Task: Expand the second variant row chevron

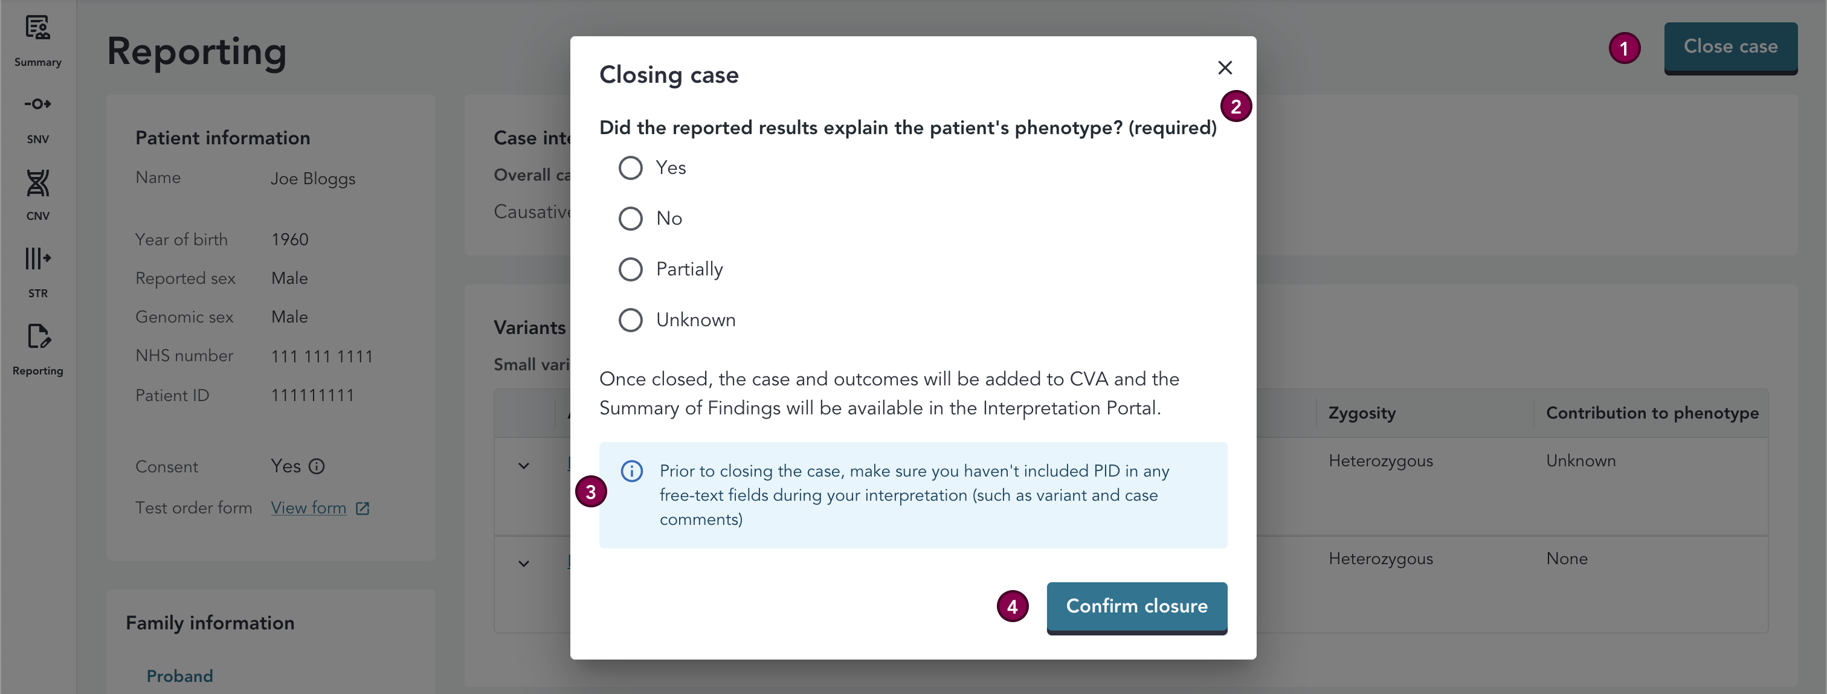Action: point(523,564)
